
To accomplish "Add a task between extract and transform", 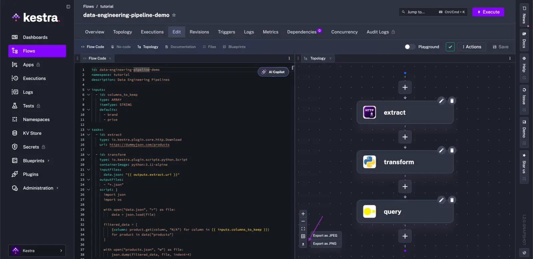I will pos(405,137).
